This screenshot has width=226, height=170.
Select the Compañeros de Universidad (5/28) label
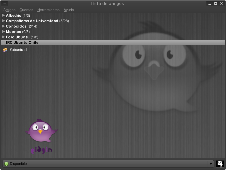coord(37,21)
